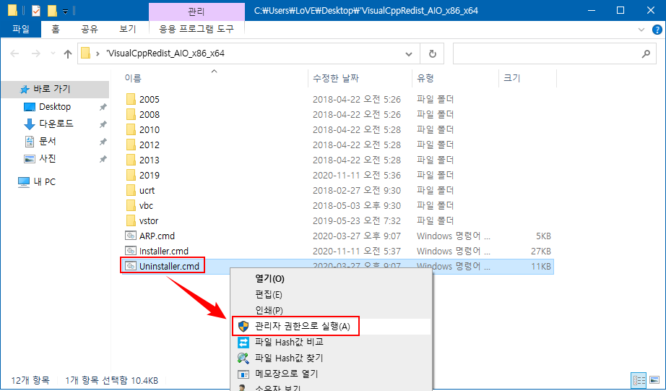This screenshot has height=391, width=666.
Task: Open the 홈 ribbon tab
Action: 56,30
